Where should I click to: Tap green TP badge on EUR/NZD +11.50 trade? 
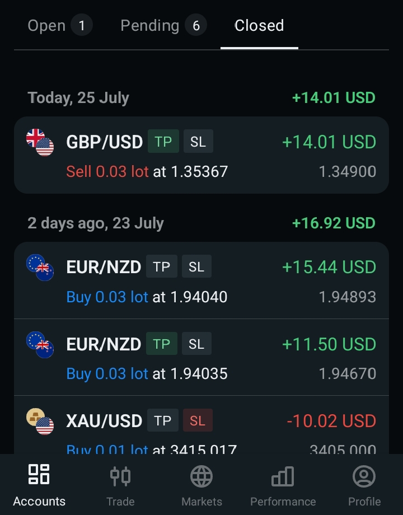click(162, 343)
